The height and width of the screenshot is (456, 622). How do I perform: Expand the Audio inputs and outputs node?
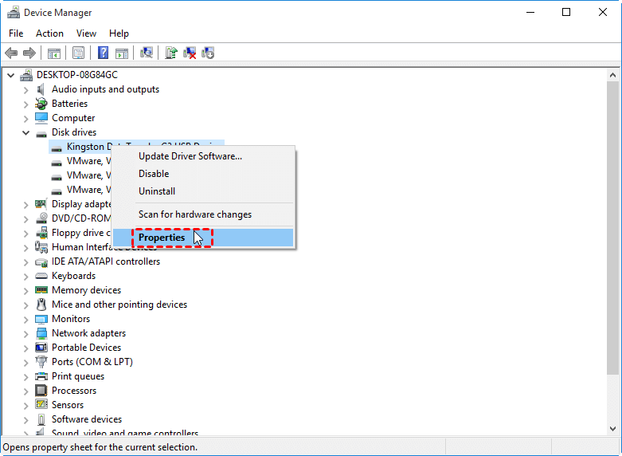tap(25, 89)
